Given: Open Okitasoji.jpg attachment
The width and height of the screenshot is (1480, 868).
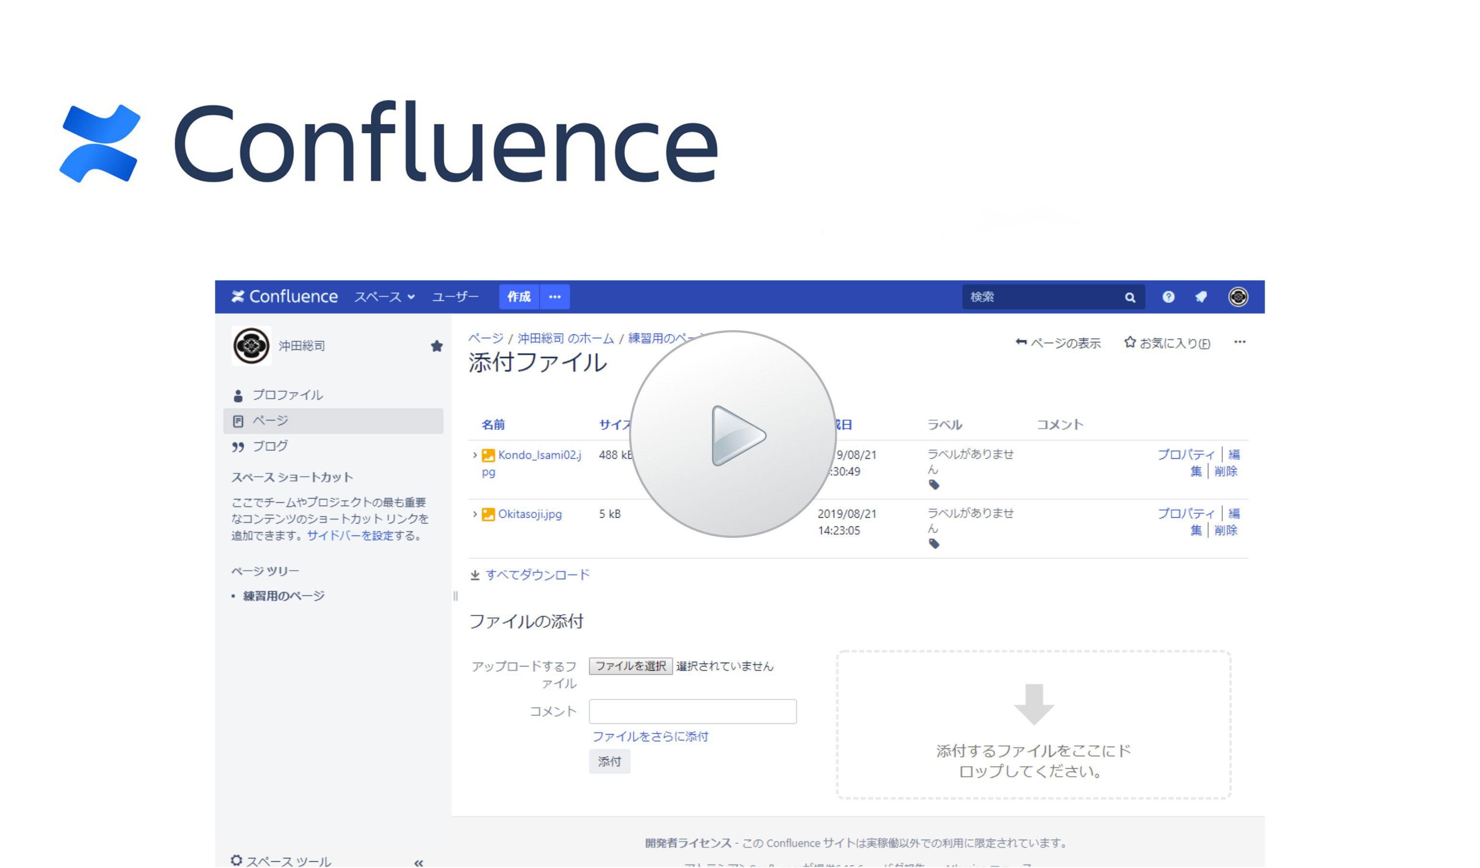Looking at the screenshot, I should click(x=530, y=514).
